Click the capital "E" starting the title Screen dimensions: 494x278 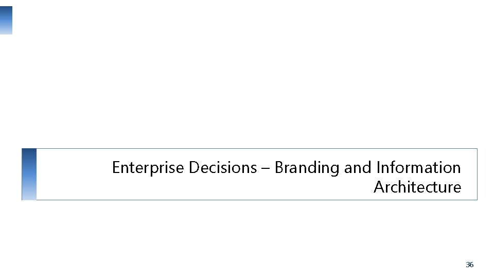116,168
